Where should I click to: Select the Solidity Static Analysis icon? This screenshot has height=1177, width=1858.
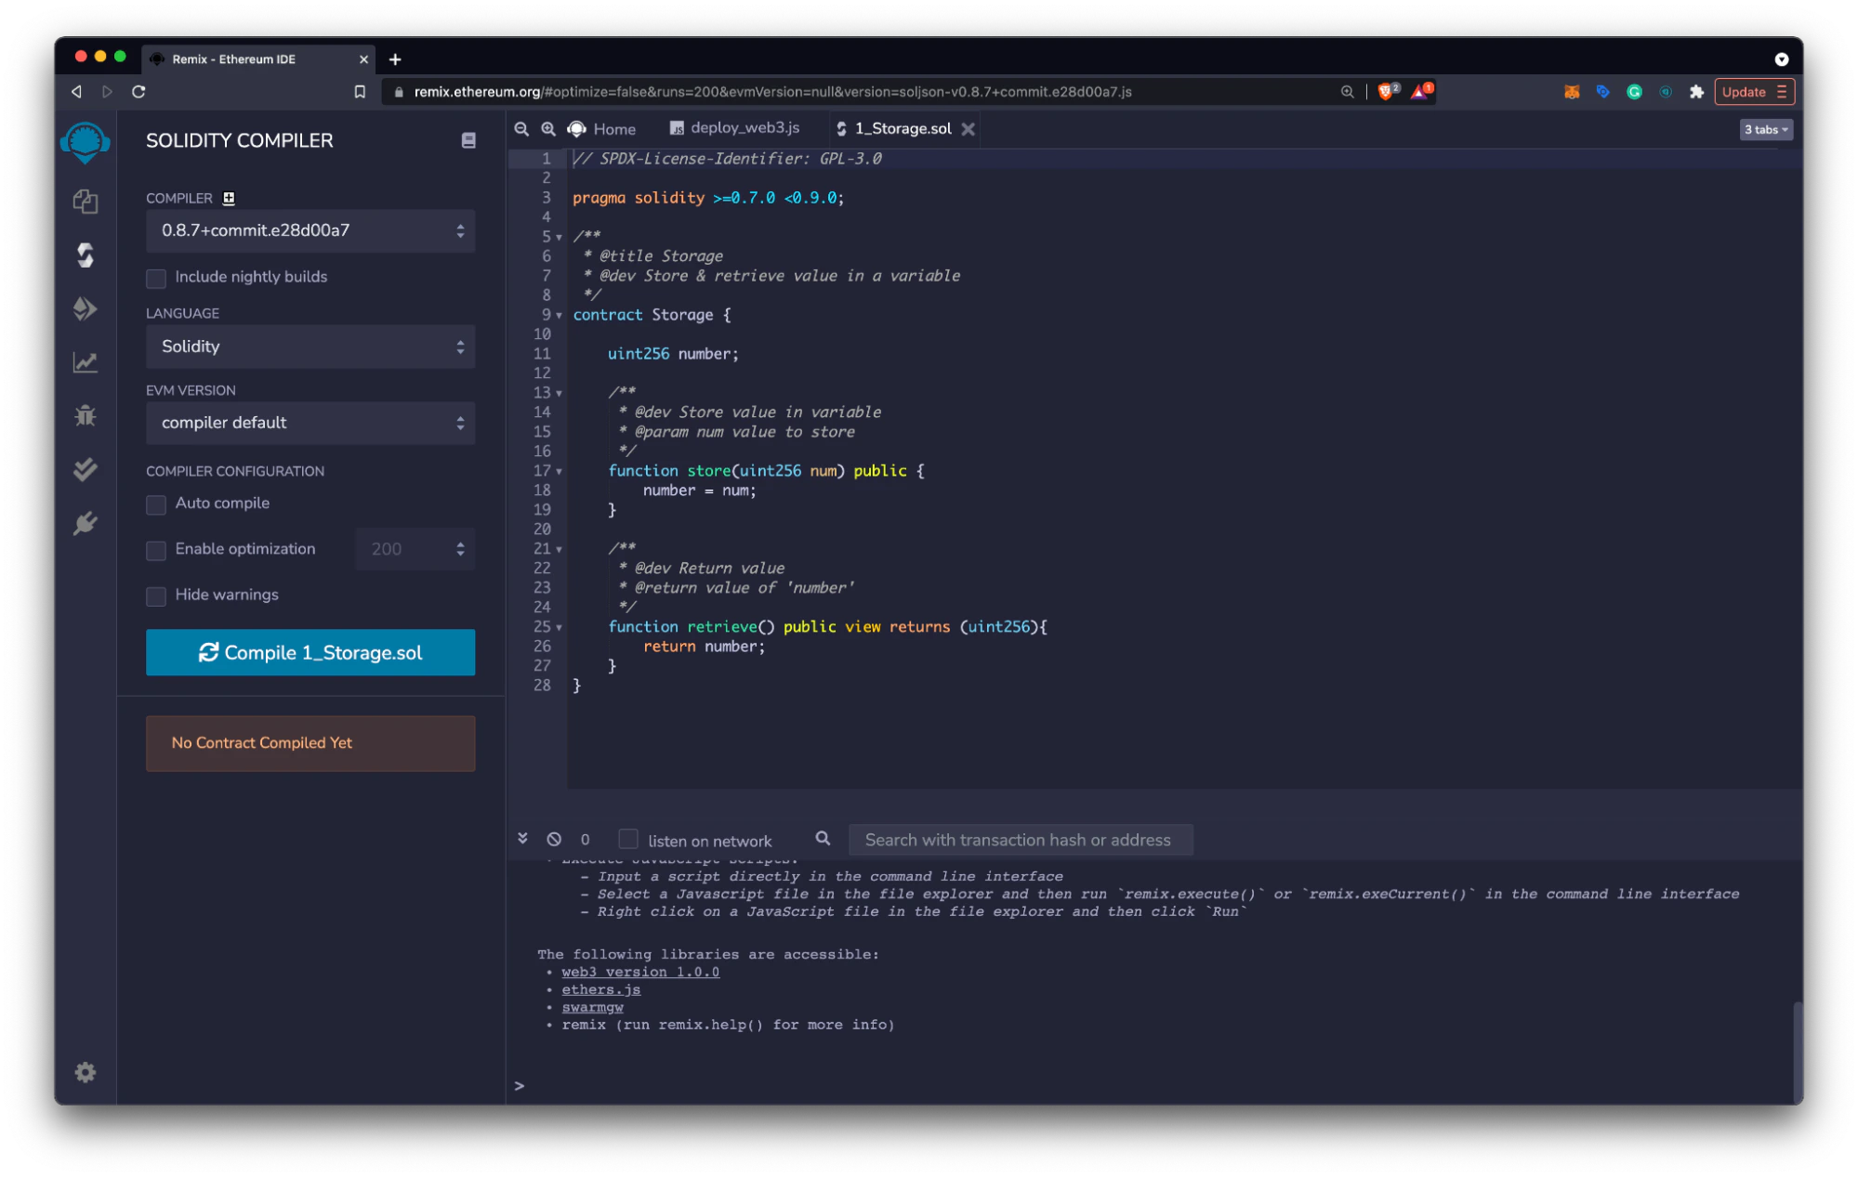85,362
